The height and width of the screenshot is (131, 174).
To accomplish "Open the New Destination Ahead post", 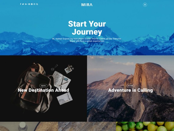I will tap(43, 90).
